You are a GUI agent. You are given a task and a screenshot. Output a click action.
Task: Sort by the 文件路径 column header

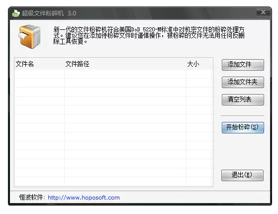(x=125, y=64)
